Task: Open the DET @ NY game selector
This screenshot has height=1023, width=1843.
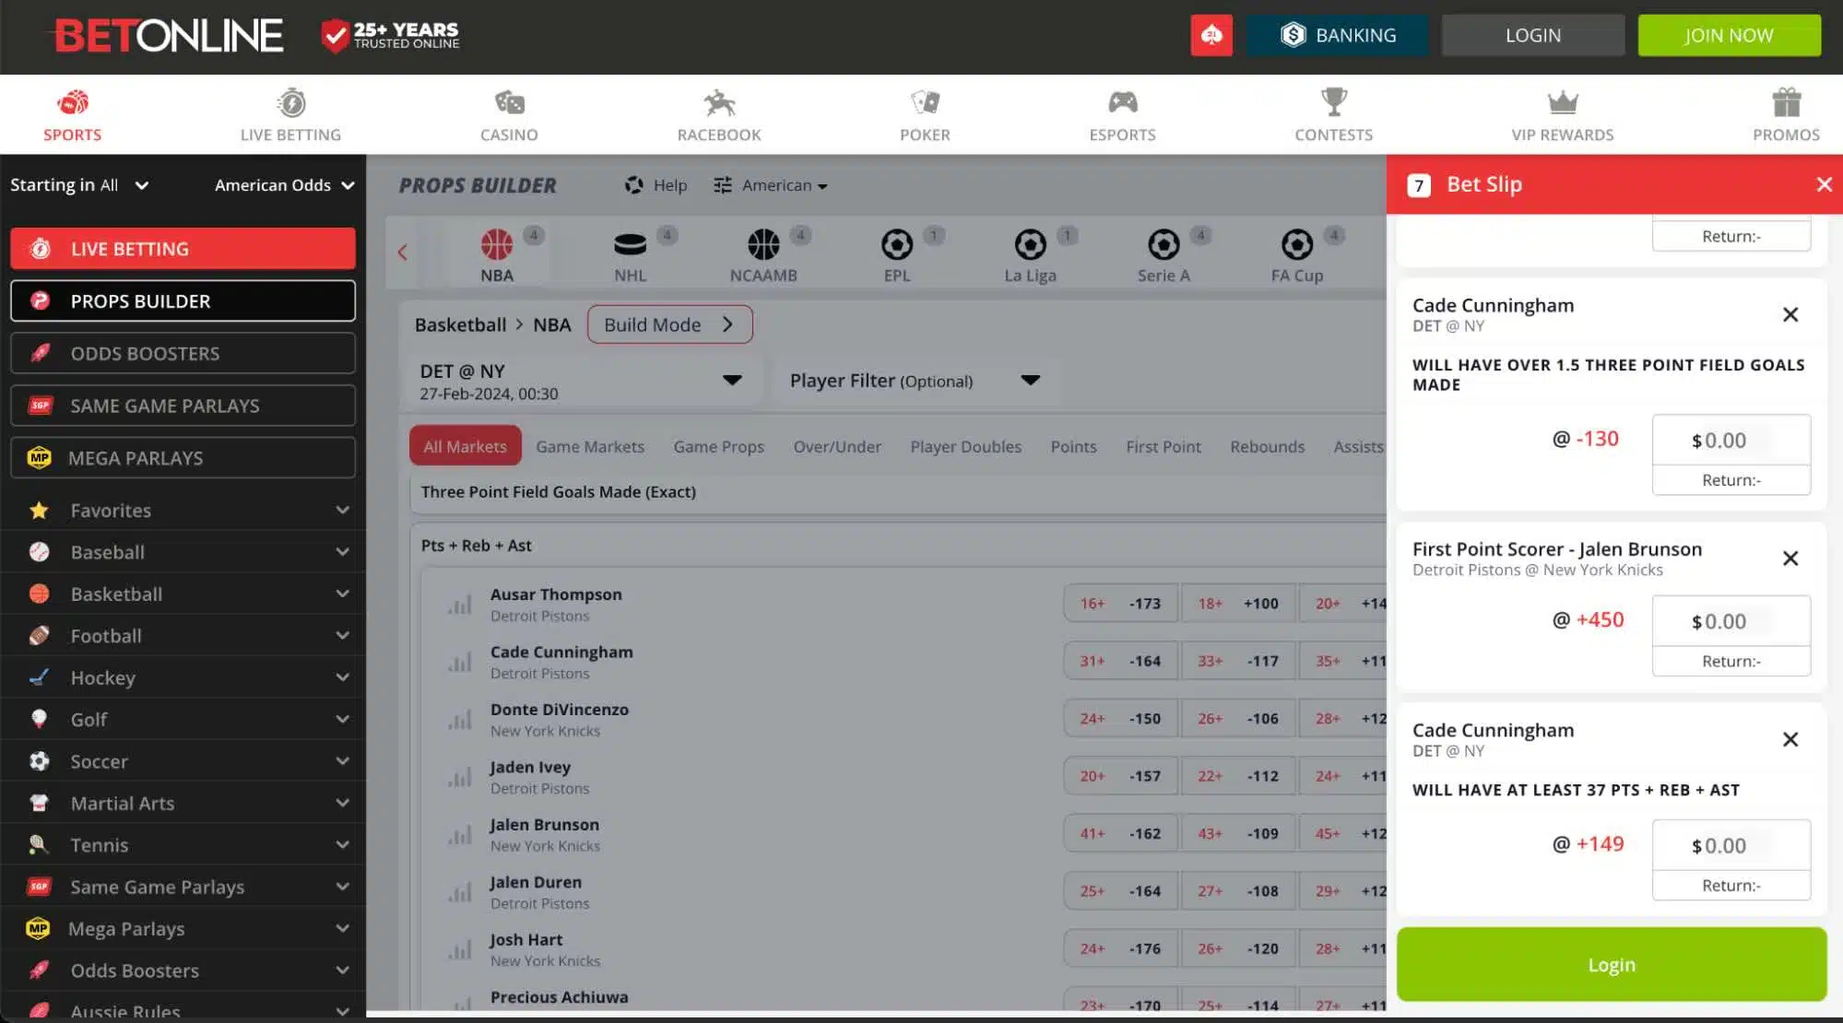Action: [582, 382]
